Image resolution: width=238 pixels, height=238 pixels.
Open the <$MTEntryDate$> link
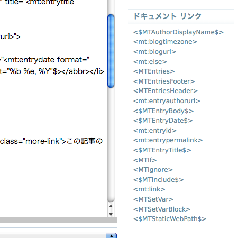pos(163,121)
